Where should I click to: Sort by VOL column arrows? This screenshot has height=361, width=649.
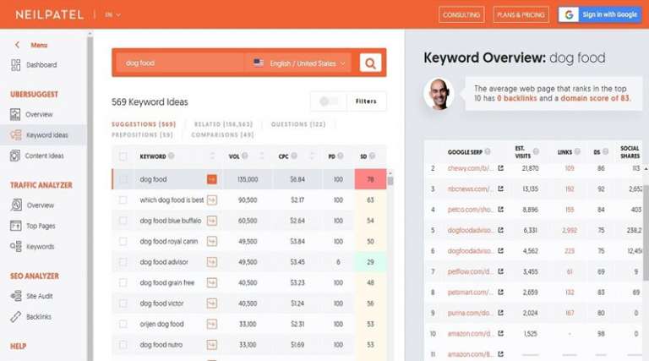coord(262,156)
